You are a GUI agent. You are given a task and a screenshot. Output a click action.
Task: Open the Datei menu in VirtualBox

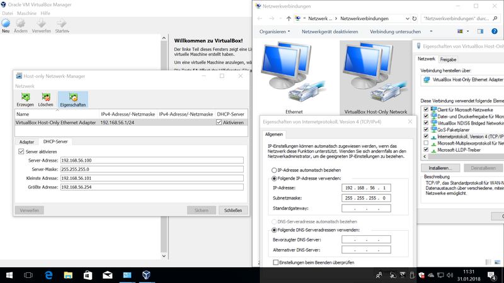coord(8,13)
